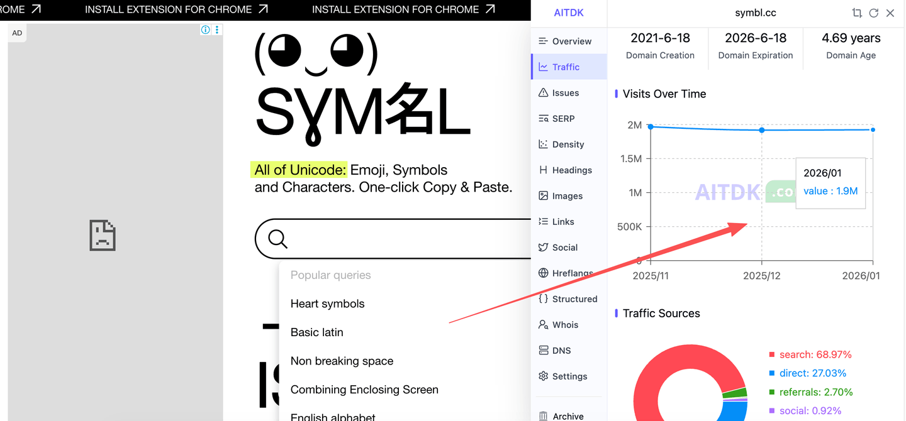Click the refresh icon in AITDK header

(x=873, y=13)
